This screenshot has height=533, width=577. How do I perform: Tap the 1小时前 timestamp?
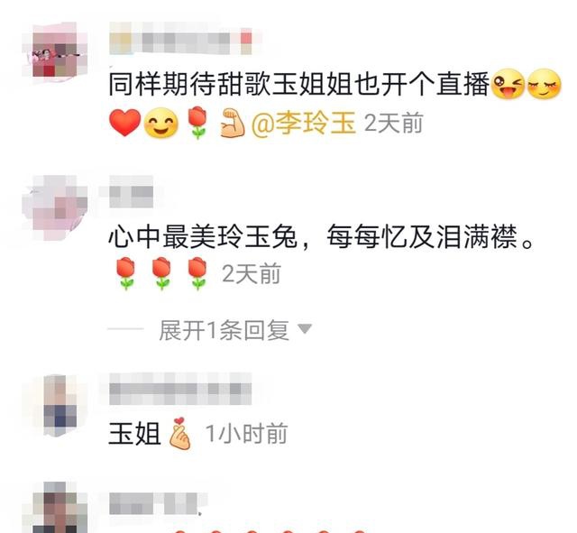coord(246,434)
